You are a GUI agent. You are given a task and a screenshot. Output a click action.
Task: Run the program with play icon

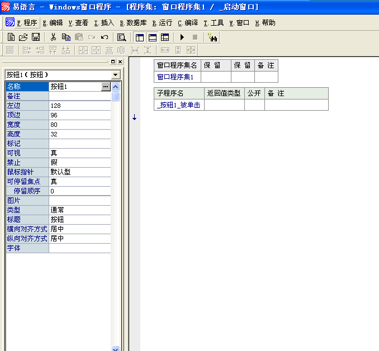(x=182, y=37)
